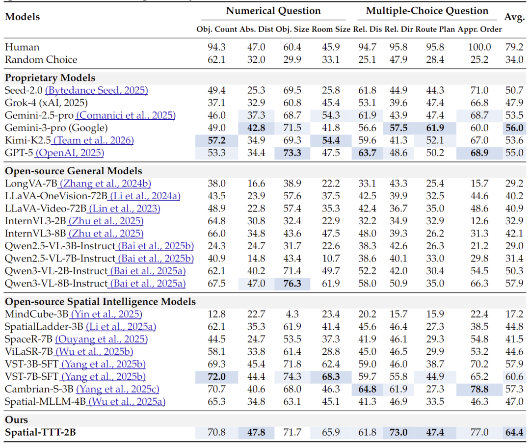This screenshot has width=530, height=448.
Task: Click the 4.3 MindCube-3B Obj. Size value
Action: pyautogui.click(x=292, y=315)
